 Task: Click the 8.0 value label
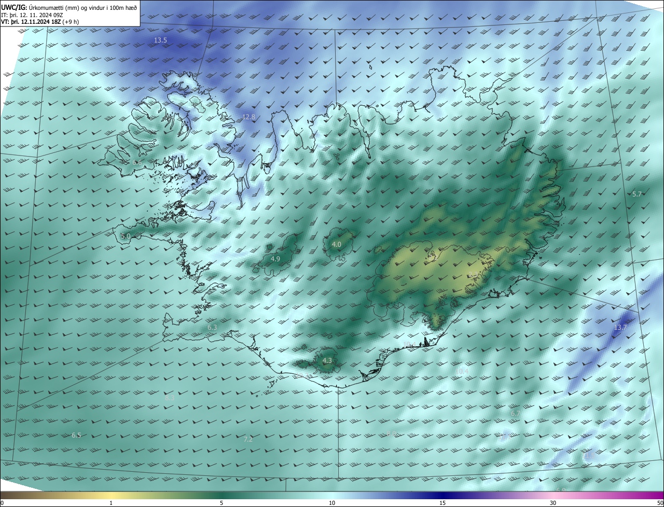(x=392, y=433)
